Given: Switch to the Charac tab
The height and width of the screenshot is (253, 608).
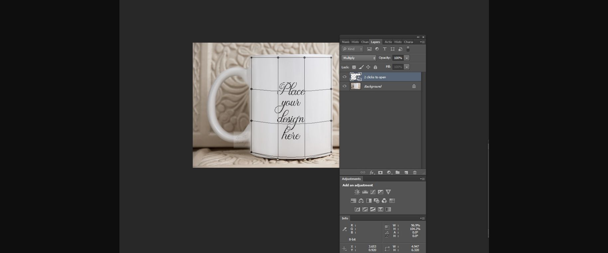Looking at the screenshot, I should (x=408, y=42).
